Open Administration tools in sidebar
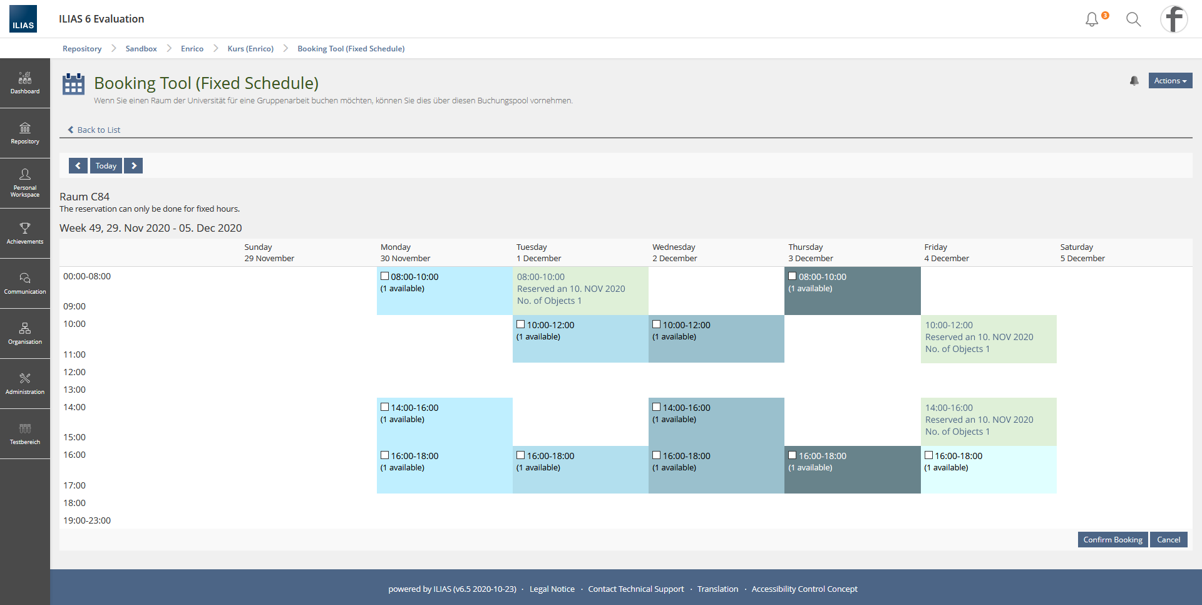 point(25,383)
